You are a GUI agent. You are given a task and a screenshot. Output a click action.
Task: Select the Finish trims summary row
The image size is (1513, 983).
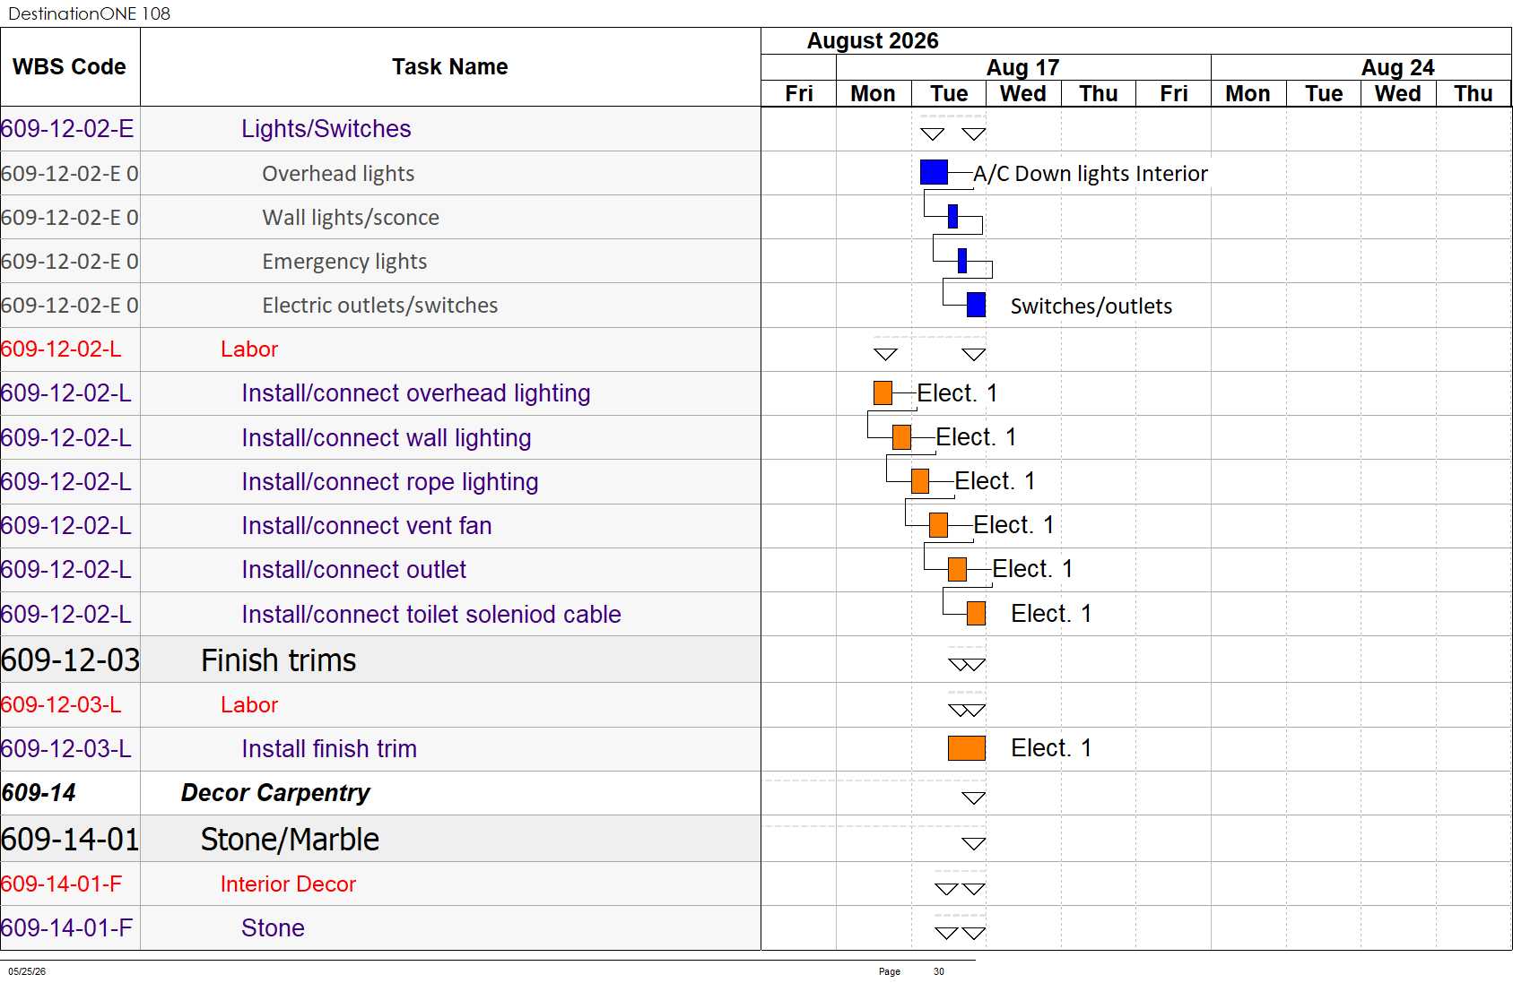380,660
